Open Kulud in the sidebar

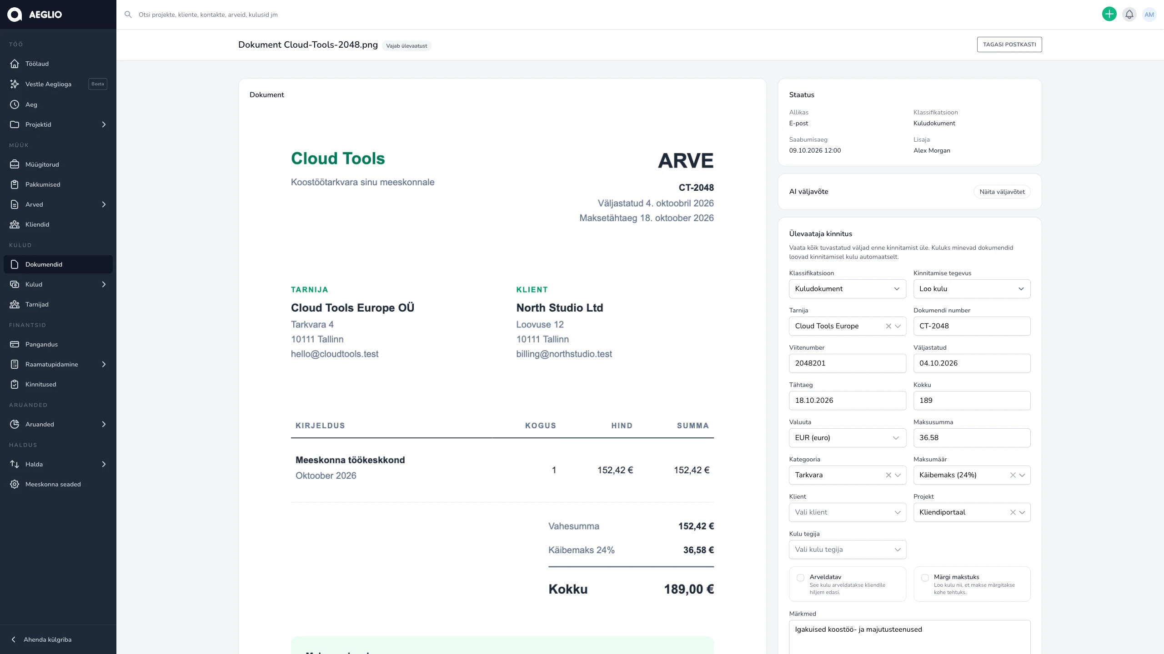pos(58,284)
